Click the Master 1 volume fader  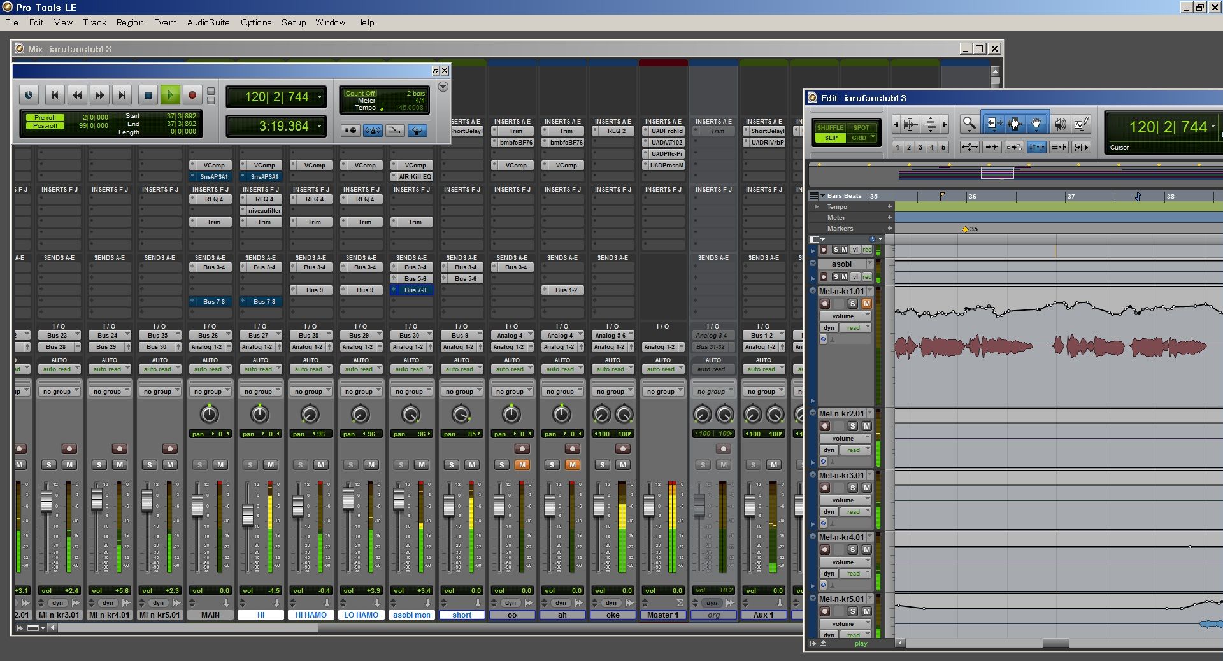pos(649,506)
